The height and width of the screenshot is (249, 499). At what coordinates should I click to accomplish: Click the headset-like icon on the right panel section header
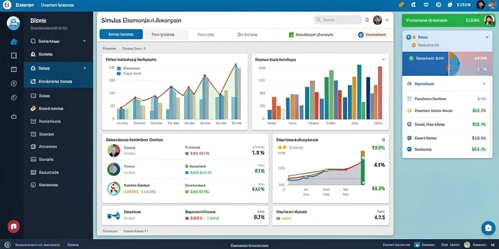pos(409,84)
